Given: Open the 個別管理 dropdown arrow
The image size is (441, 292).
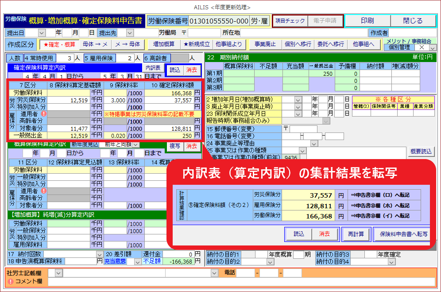Looking at the screenshot, I should 432,47.
